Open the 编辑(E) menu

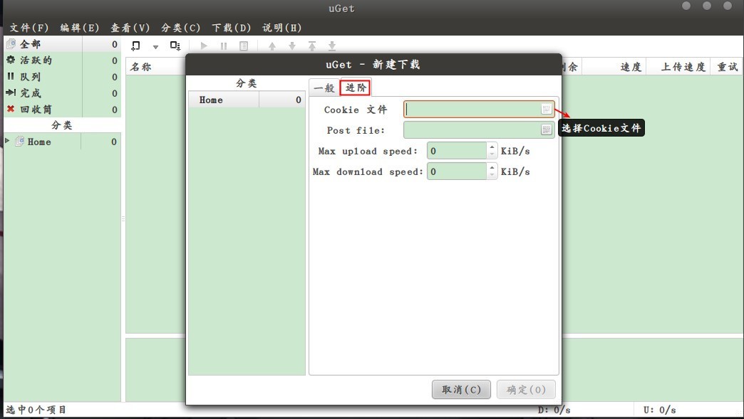[x=80, y=28]
